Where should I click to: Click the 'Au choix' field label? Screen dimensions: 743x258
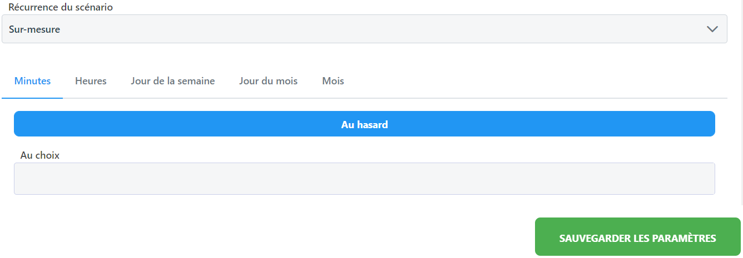[39, 155]
